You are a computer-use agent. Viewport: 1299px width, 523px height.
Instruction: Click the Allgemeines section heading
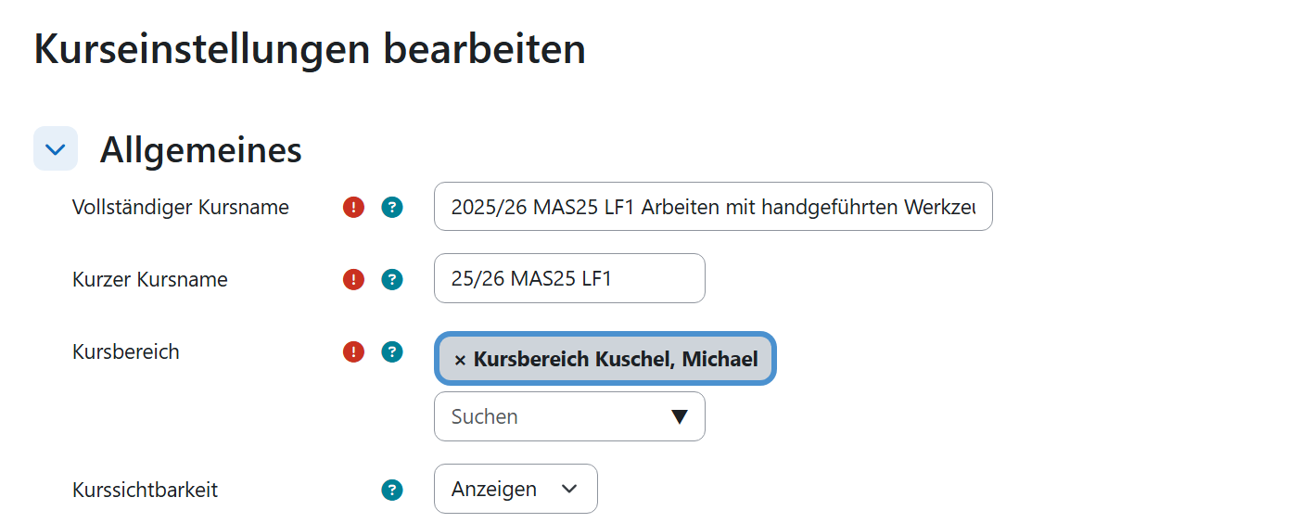[x=200, y=149]
